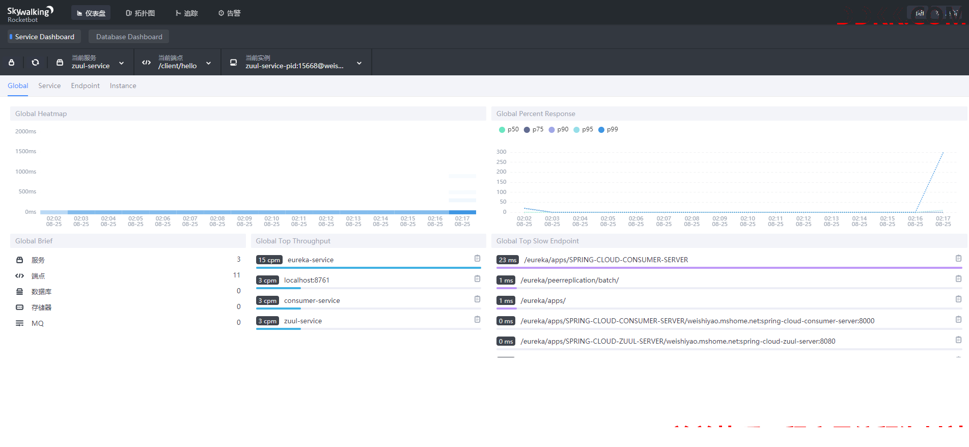969x447 pixels.
Task: Copy eureka-service name via clipboard icon
Action: [477, 258]
